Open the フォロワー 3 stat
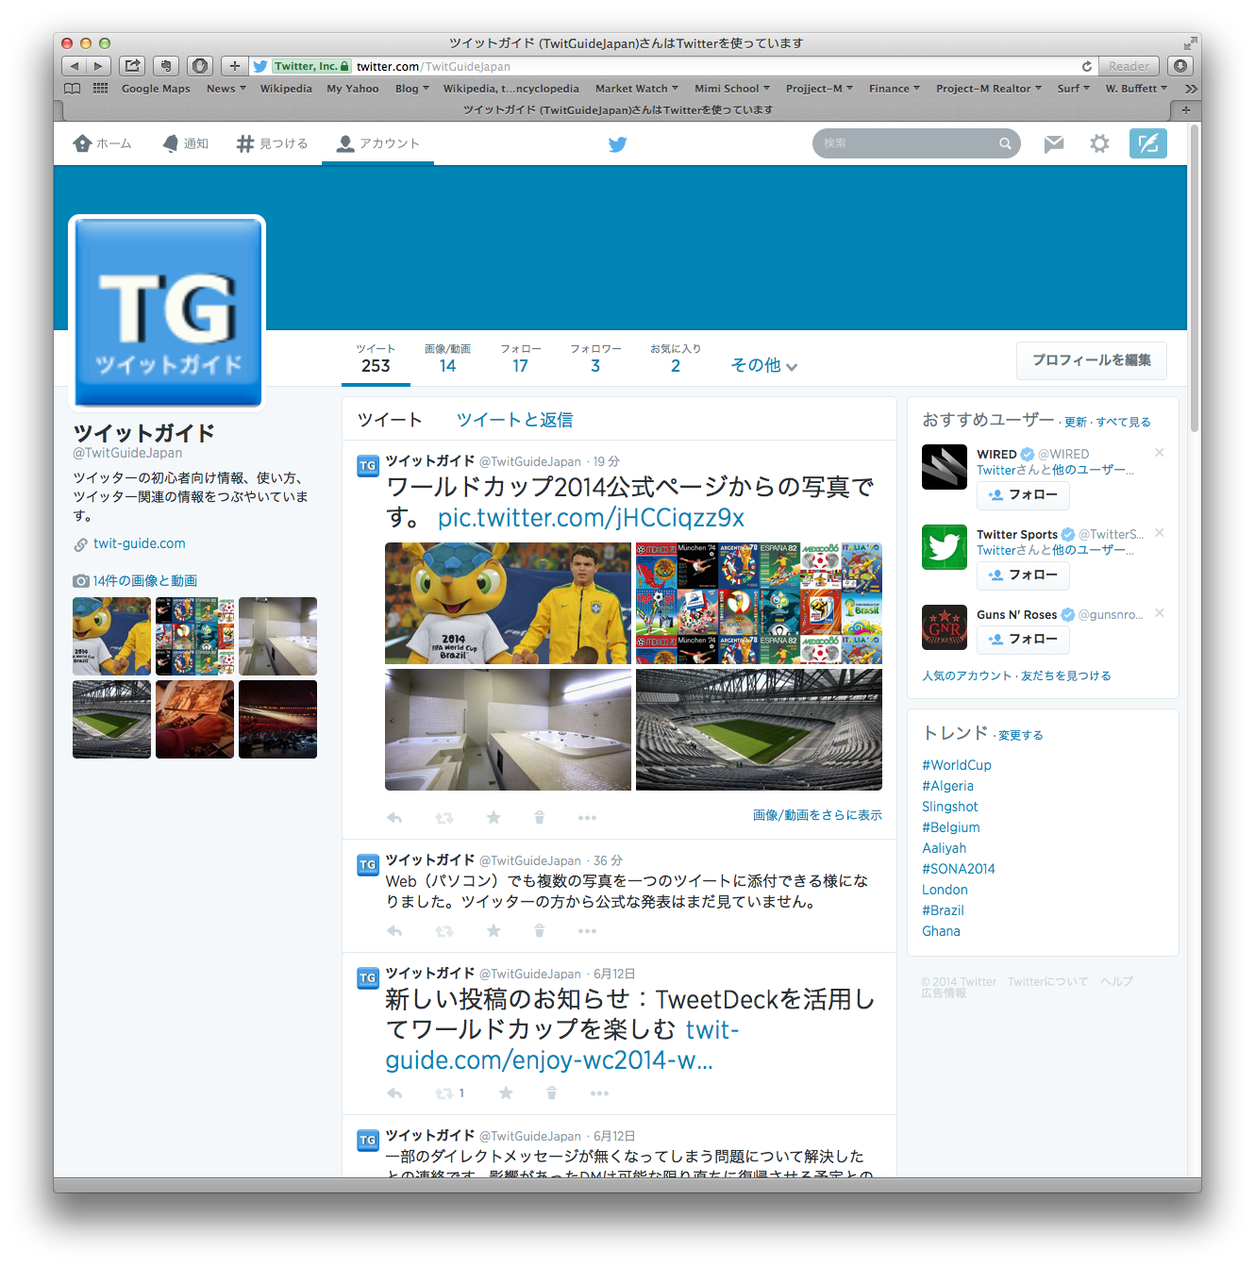 (595, 359)
